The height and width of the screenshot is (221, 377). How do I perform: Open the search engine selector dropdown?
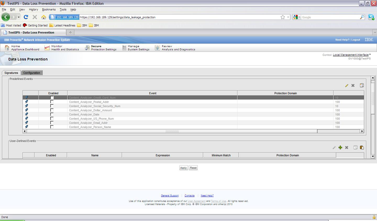pyautogui.click(x=297, y=17)
